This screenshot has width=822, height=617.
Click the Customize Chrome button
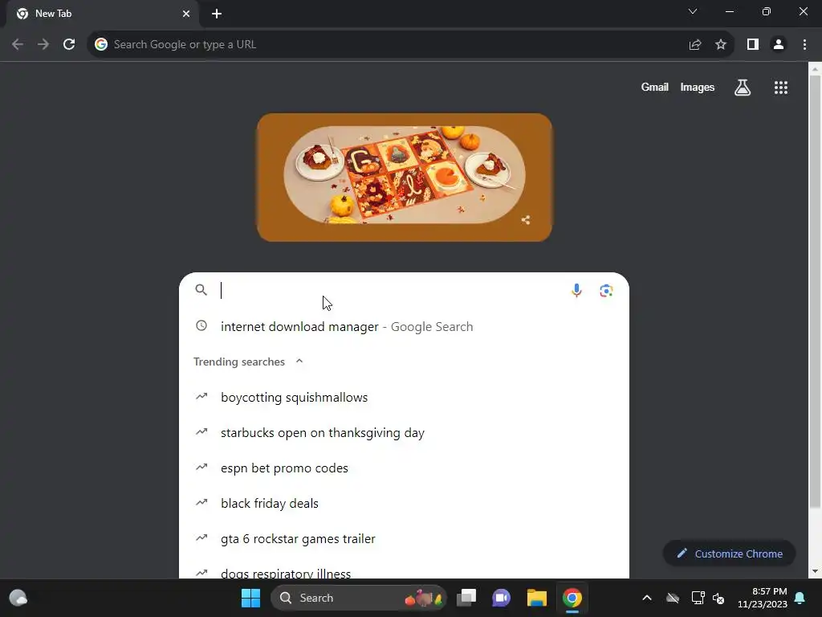click(x=729, y=554)
